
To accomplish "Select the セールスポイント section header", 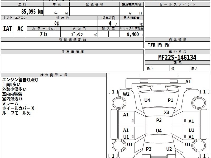I will point(177,4).
